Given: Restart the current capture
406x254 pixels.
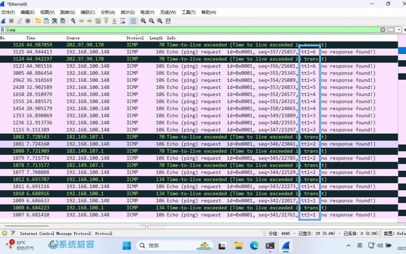Looking at the screenshot, I should (19, 21).
